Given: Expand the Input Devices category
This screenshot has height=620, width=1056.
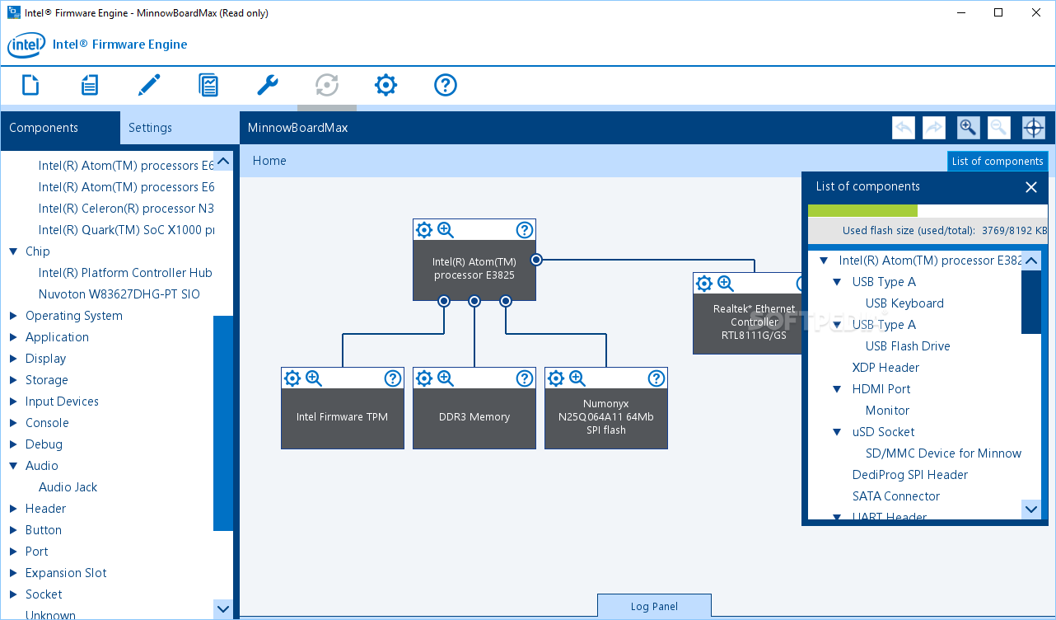Looking at the screenshot, I should pyautogui.click(x=13, y=402).
